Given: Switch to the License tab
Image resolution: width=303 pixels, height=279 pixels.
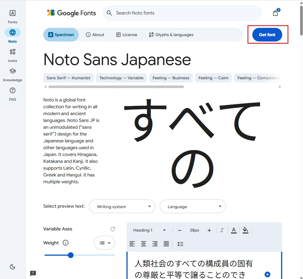Looking at the screenshot, I should (x=126, y=35).
